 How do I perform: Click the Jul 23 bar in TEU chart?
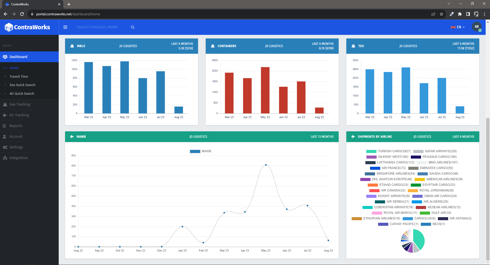point(442,96)
